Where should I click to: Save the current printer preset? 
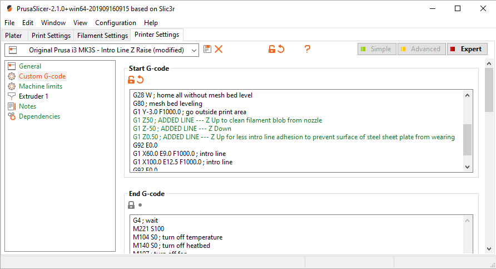pos(207,49)
